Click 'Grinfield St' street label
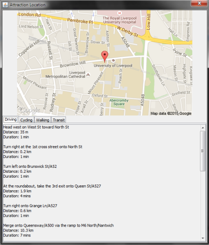The width and height of the screenshot is (209, 245). (x=181, y=94)
